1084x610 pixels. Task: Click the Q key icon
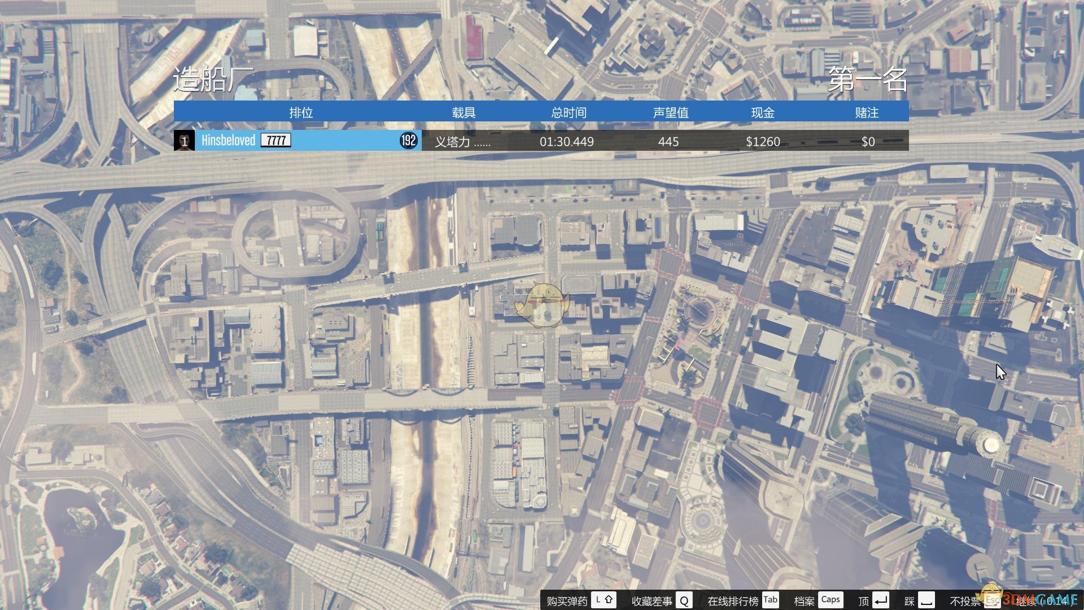(684, 600)
